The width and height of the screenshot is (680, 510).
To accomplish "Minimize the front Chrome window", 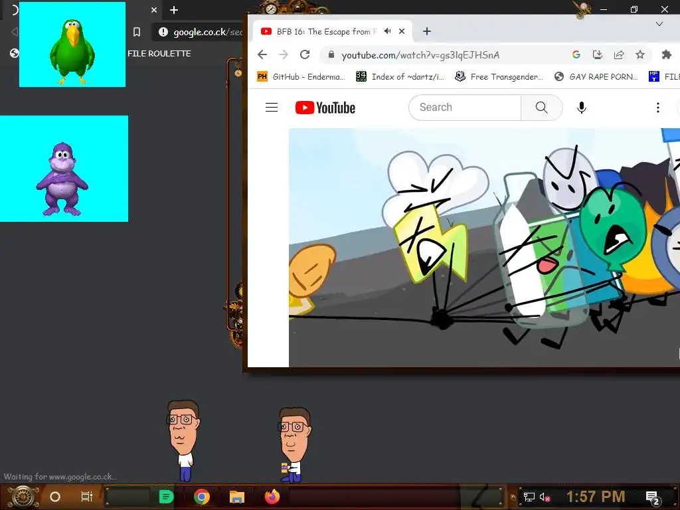I will [603, 9].
